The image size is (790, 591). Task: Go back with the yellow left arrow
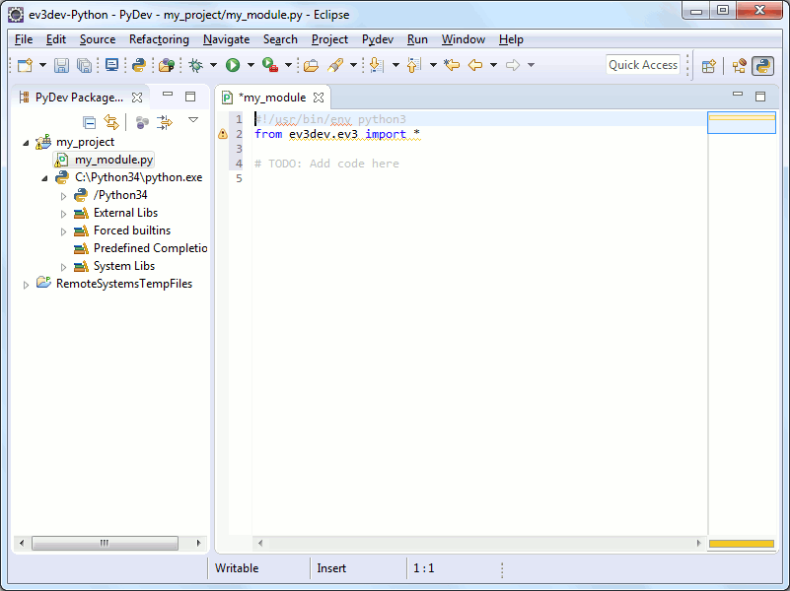coord(475,65)
